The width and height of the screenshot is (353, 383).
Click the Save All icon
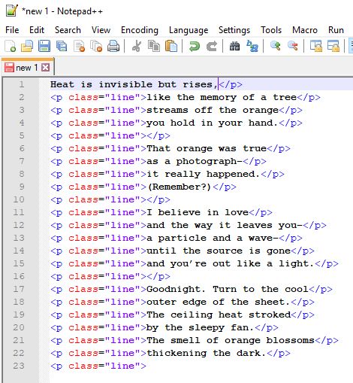coord(62,46)
